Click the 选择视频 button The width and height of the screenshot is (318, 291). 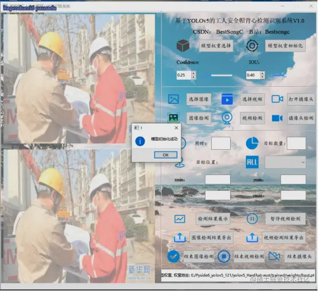click(253, 99)
